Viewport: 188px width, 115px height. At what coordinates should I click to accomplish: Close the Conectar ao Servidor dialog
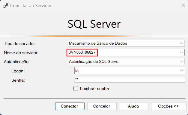183,5
